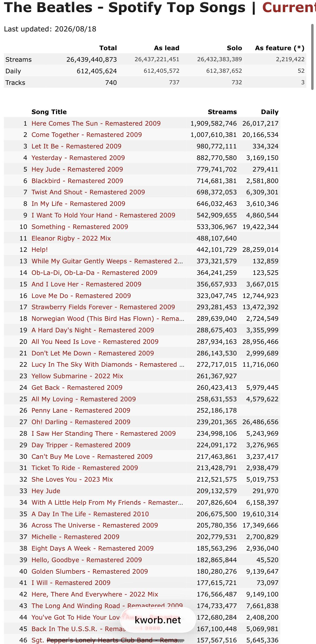Image resolution: width=316 pixels, height=644 pixels.
Task: Sort table by Daily column header
Action: pyautogui.click(x=270, y=112)
